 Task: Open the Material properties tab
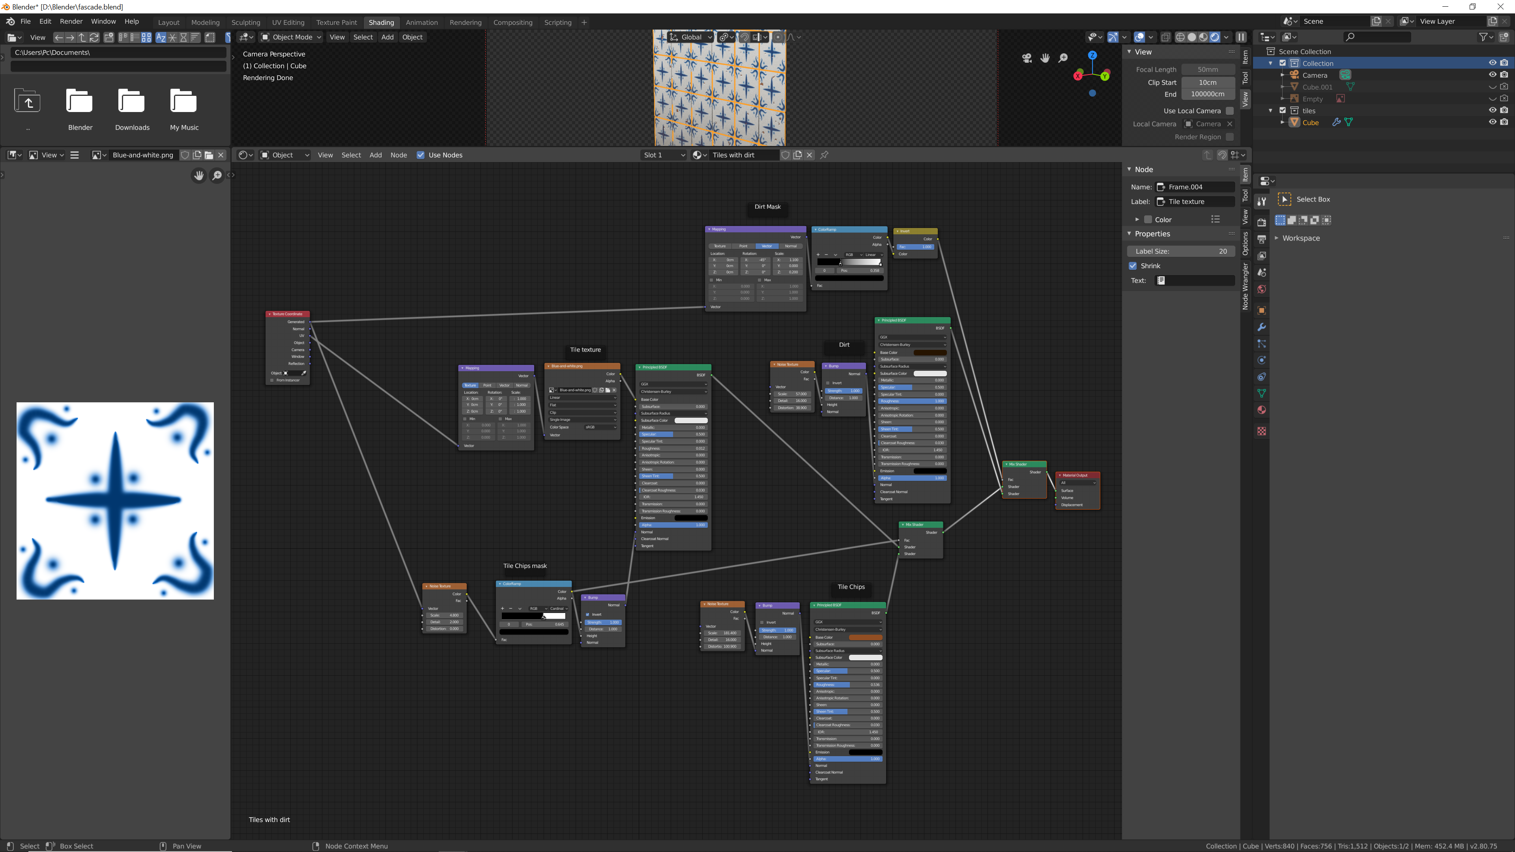1262,410
